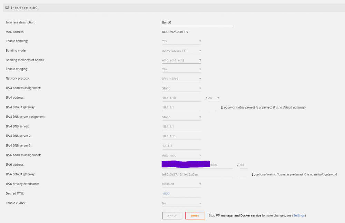Click the IPv6 gateway metric field
The height and width of the screenshot is (223, 345).
(243, 175)
